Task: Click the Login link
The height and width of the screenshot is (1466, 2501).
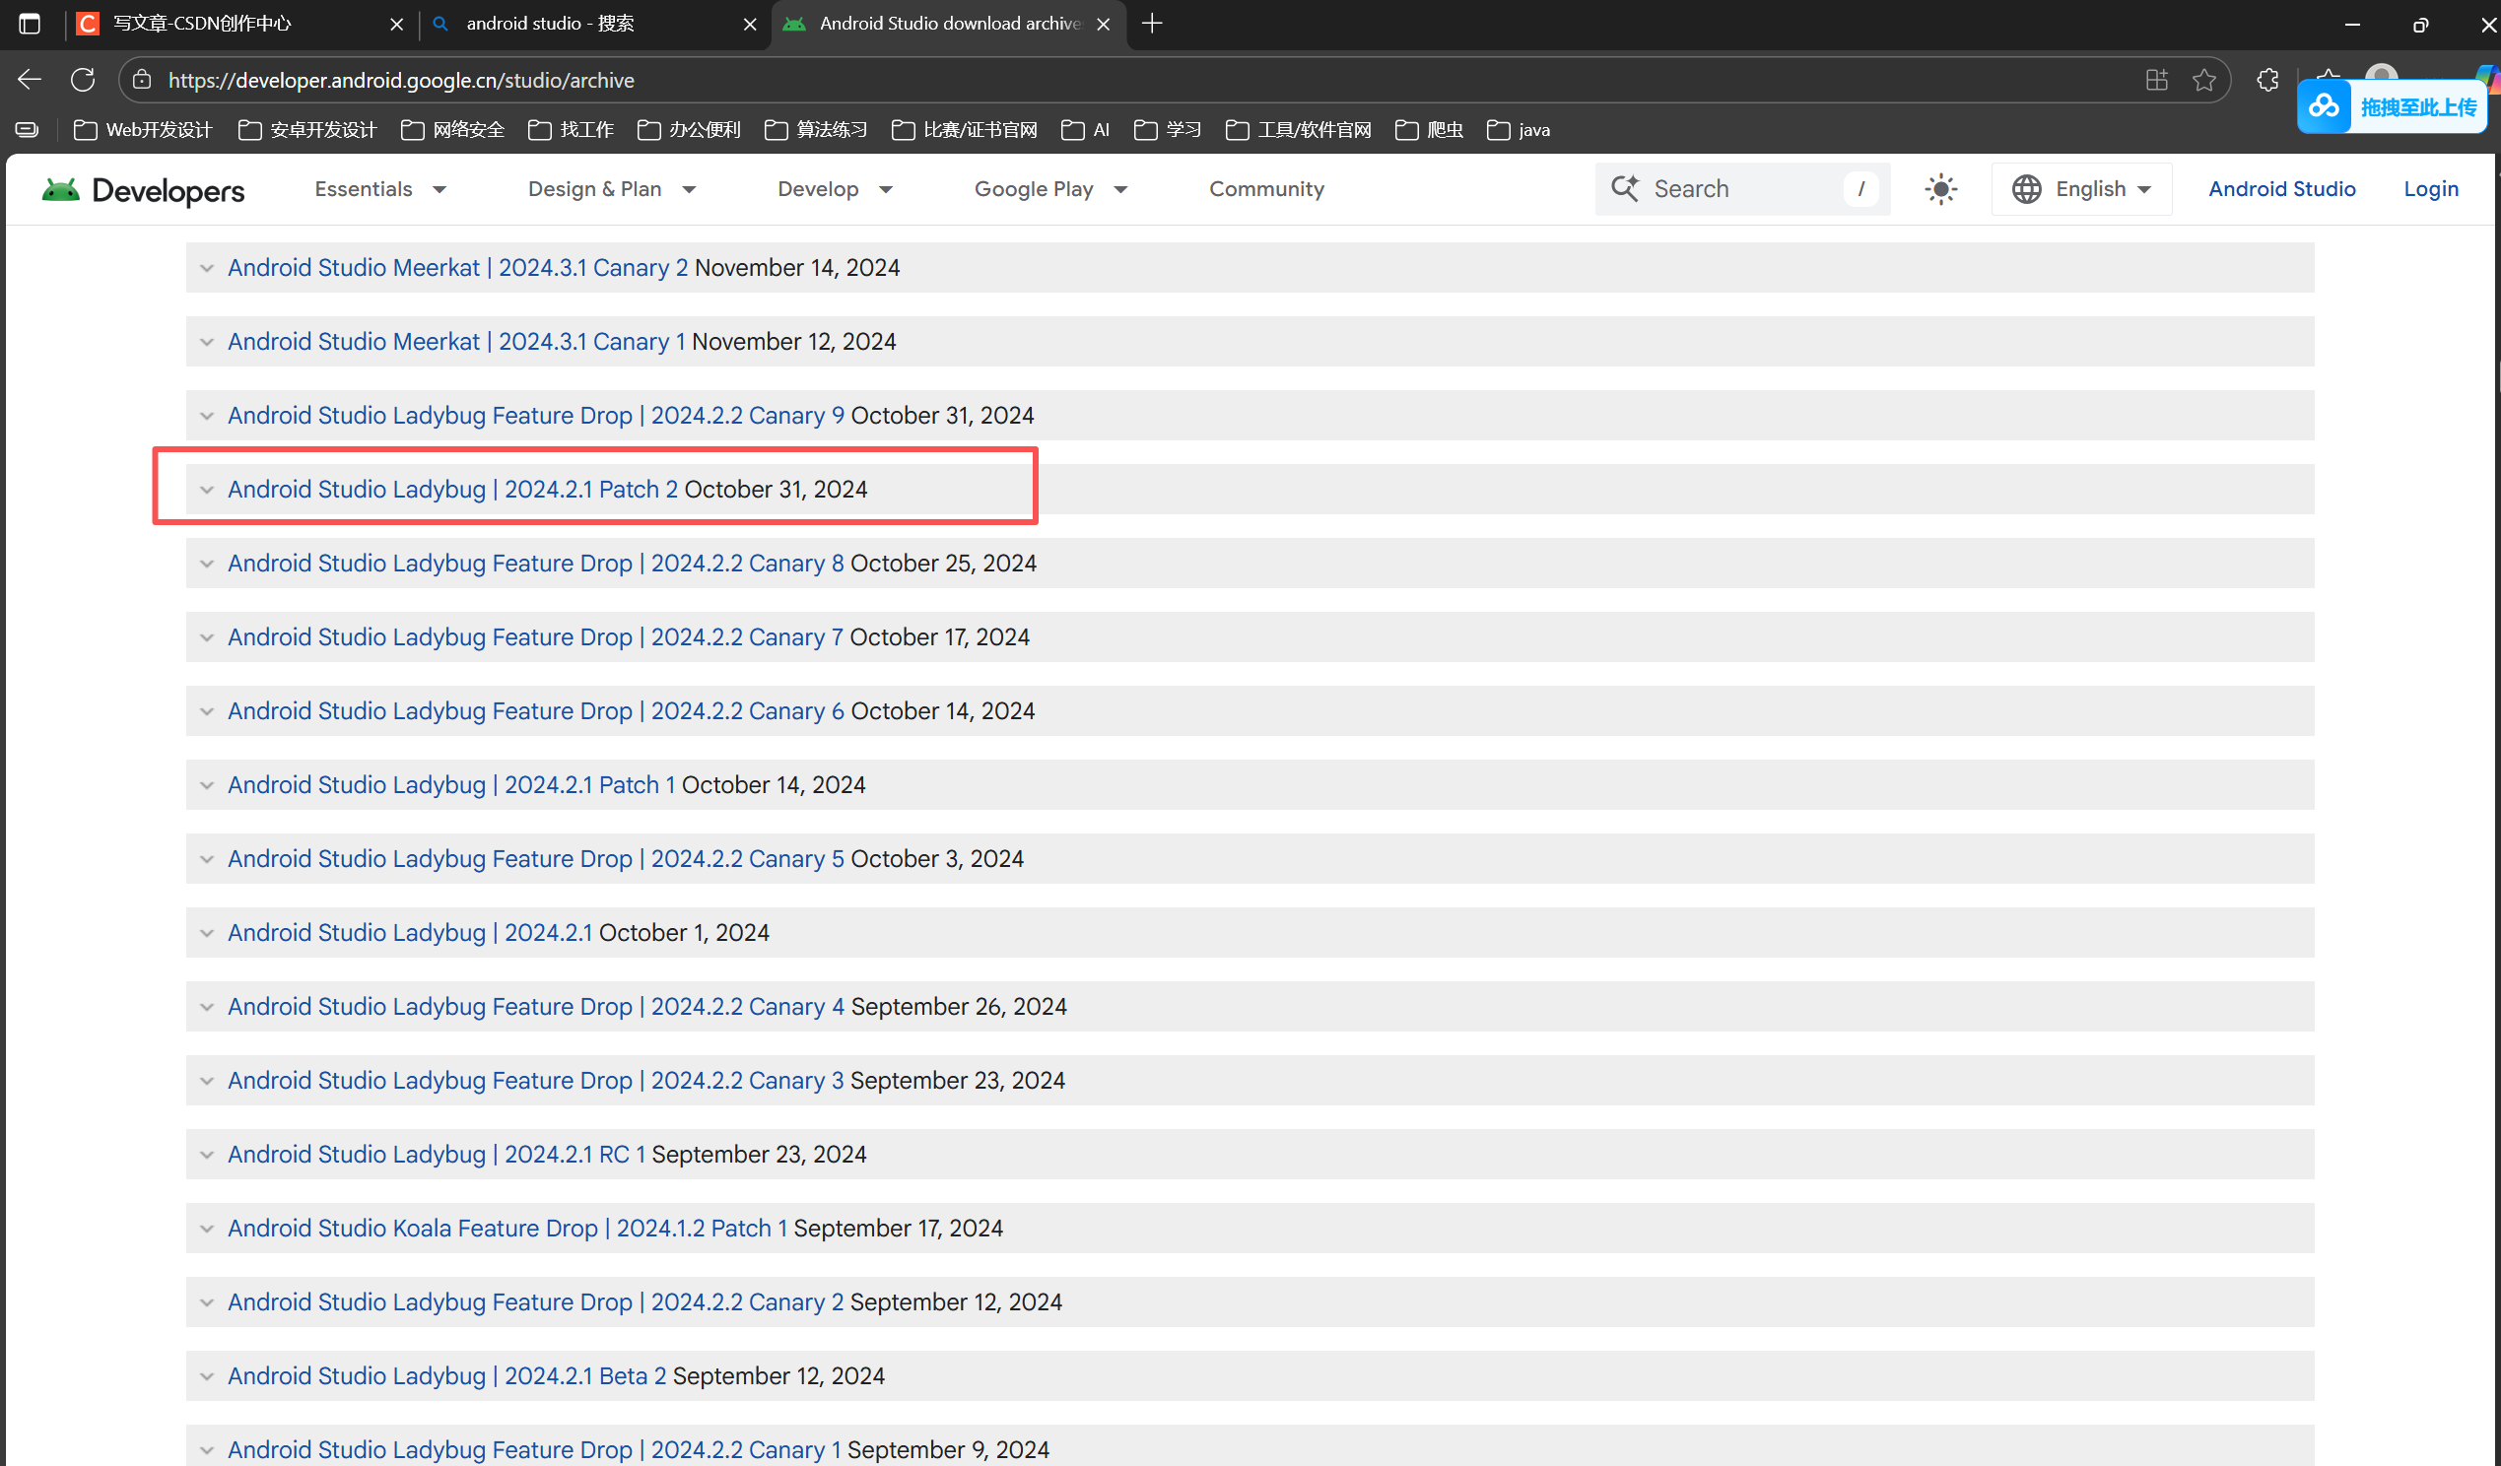Action: pyautogui.click(x=2430, y=188)
